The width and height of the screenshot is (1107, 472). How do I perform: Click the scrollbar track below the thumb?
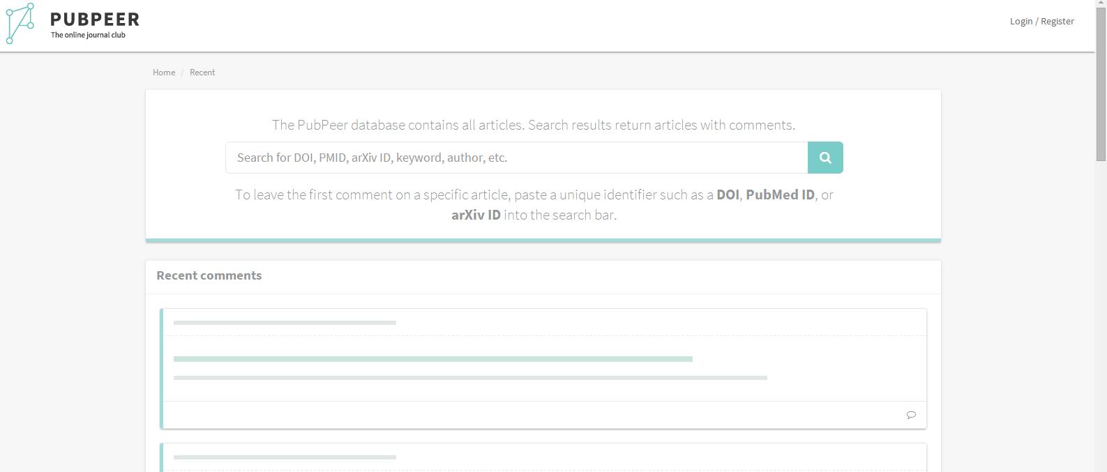[1101, 314]
